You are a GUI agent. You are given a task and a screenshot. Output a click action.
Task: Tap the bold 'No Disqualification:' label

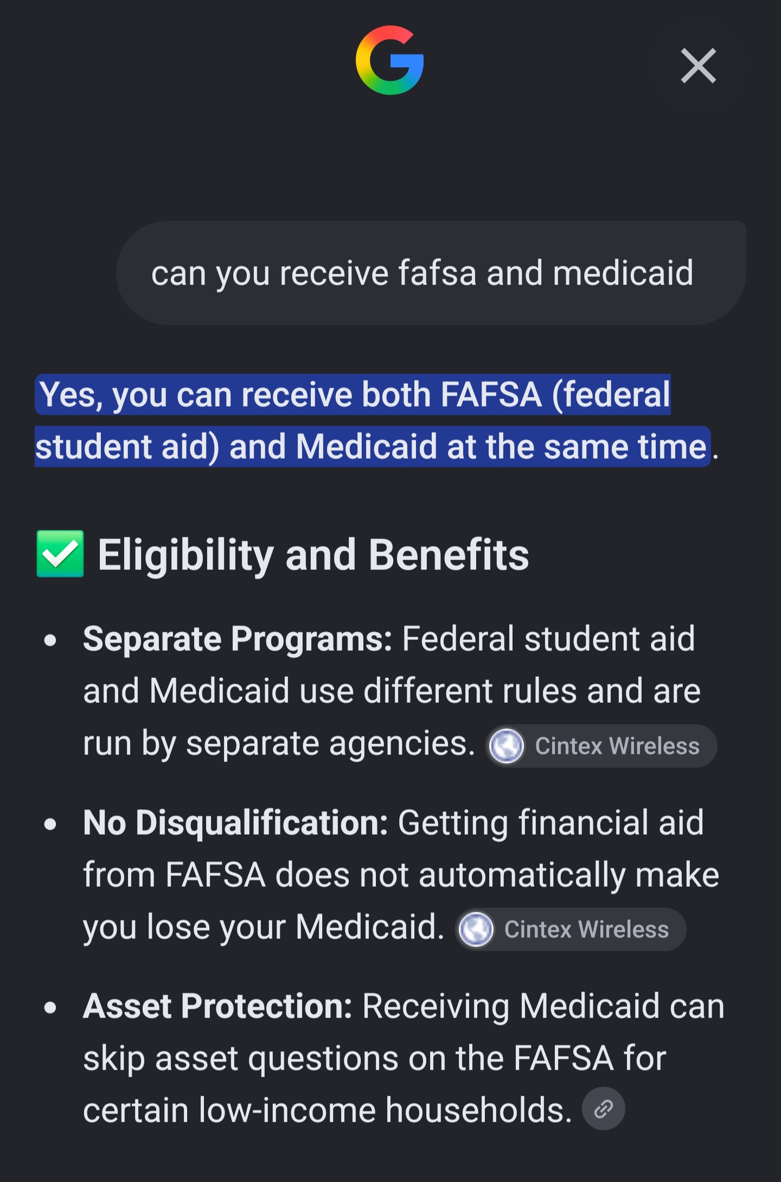(235, 823)
